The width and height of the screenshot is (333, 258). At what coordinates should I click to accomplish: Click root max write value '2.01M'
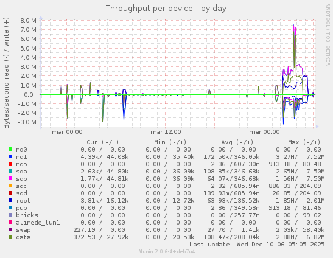315,200
